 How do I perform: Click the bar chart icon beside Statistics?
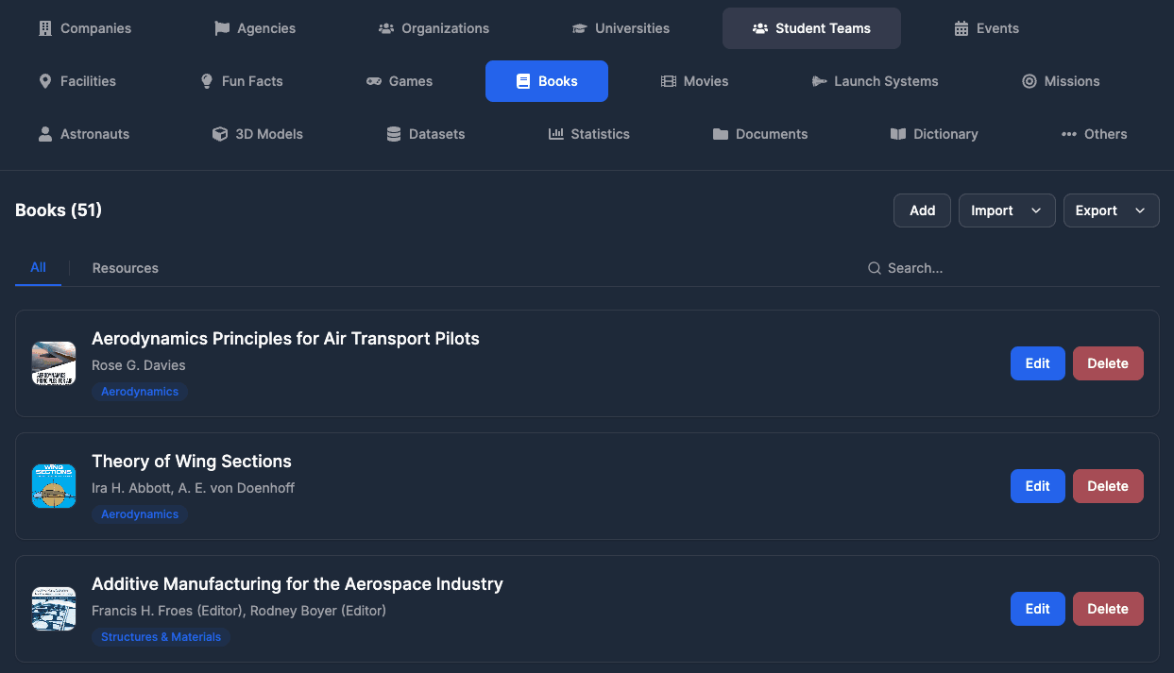556,134
